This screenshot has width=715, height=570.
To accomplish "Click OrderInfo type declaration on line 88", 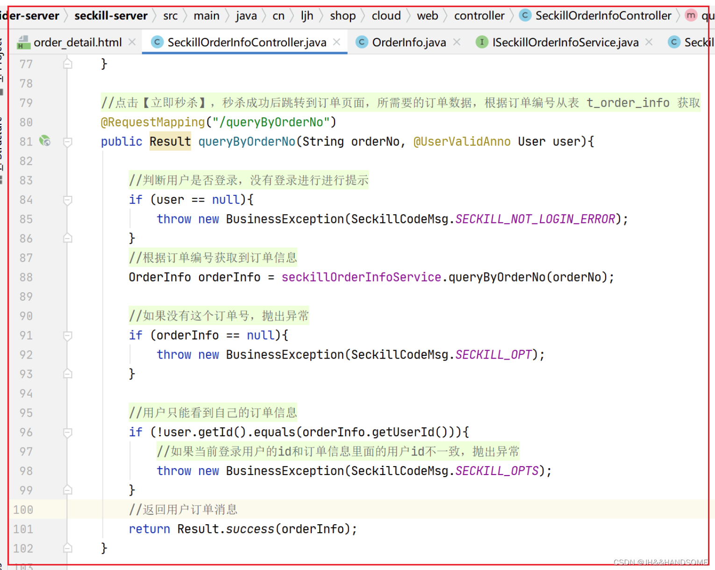I will [159, 277].
